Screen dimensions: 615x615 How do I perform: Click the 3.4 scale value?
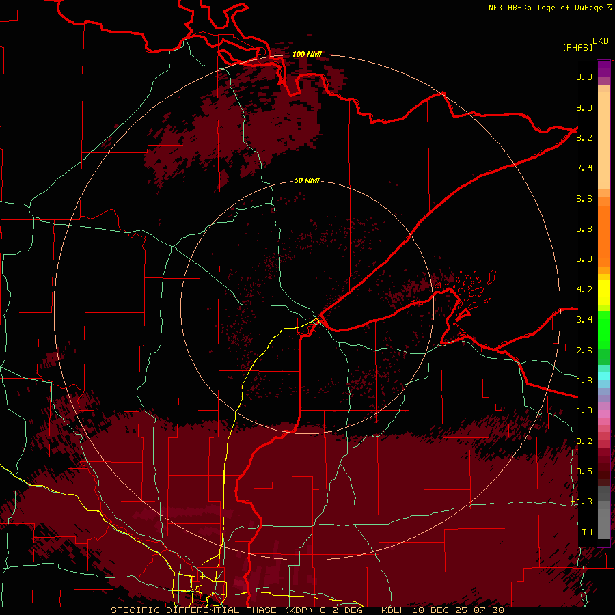click(x=584, y=320)
